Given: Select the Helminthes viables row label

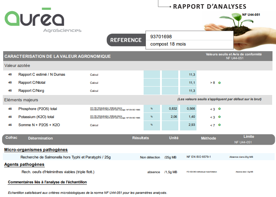Looking at the screenshot, I should [58, 172].
